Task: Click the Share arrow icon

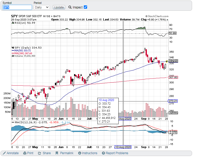Action: [x=40, y=153]
